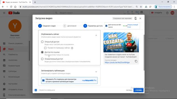Open the Video section in sidebar
The image size is (177, 99).
(x=11, y=49)
